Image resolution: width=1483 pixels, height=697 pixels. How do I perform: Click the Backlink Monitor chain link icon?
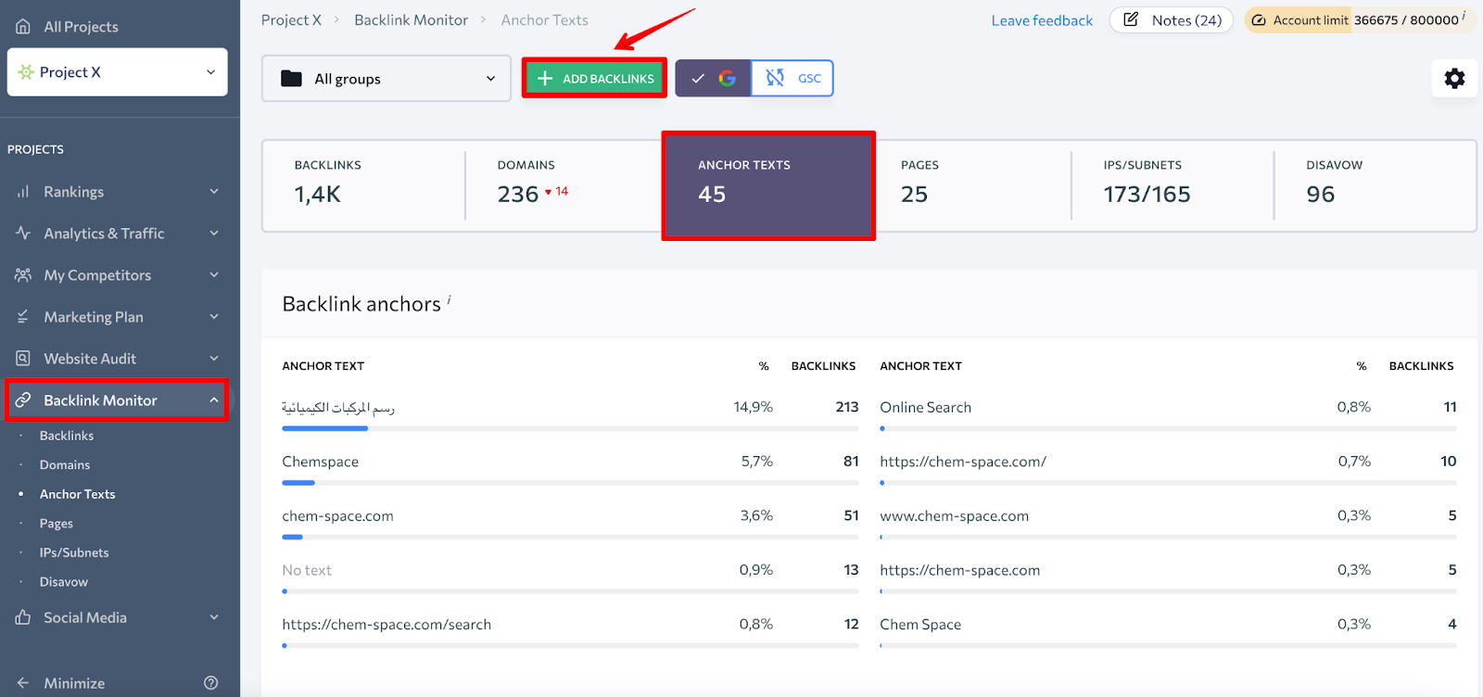[23, 399]
